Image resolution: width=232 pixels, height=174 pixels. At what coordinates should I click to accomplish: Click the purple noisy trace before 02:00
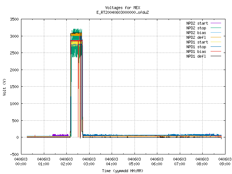(x=61, y=135)
